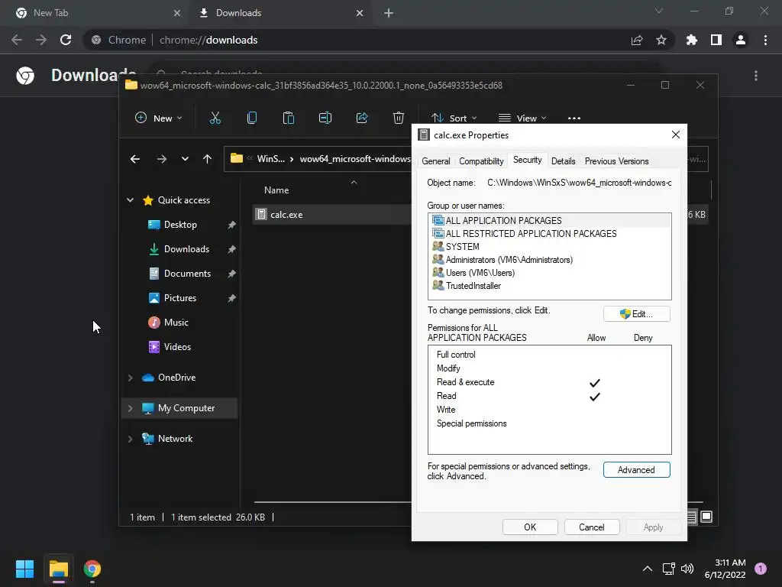Screen dimensions: 782x587
Task: Unpin Desktop using its pin icon
Action: click(231, 225)
